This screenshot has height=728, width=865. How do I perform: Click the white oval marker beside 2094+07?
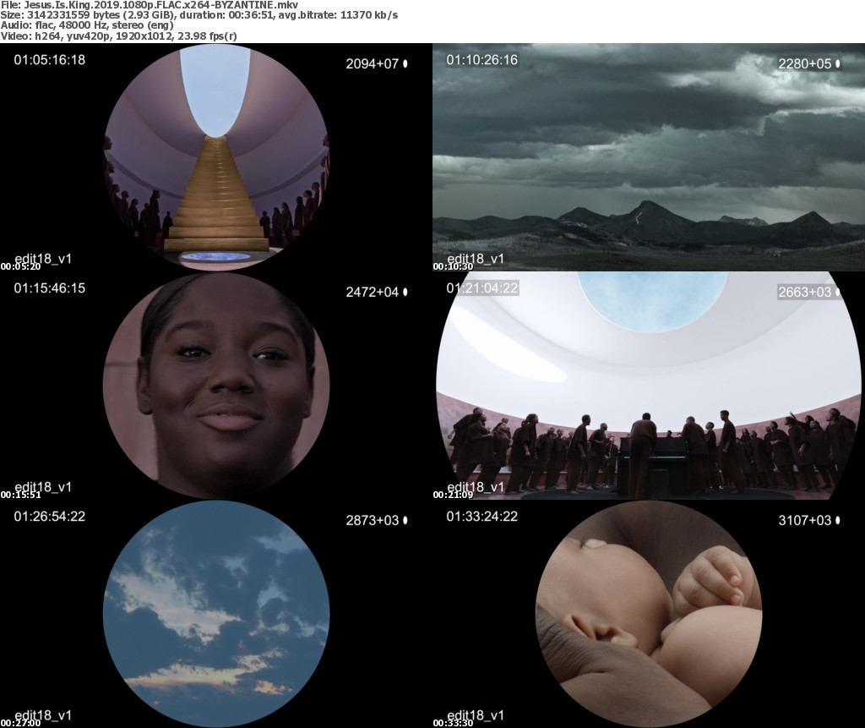click(x=405, y=63)
